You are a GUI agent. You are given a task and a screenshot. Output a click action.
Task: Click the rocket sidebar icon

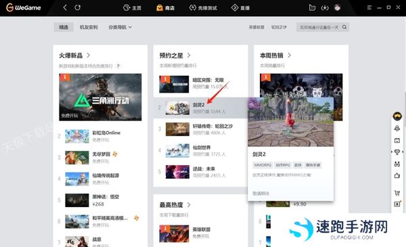[x=397, y=128]
